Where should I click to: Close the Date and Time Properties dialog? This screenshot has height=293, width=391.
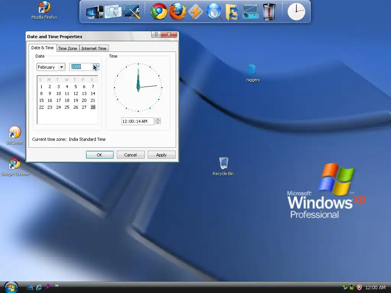tap(169, 34)
